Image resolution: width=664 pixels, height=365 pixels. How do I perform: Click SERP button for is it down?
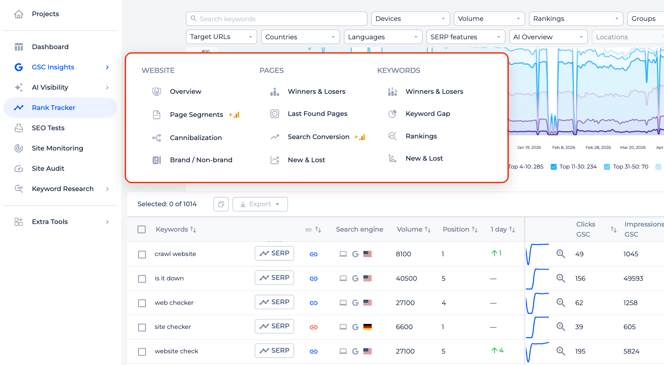[274, 278]
